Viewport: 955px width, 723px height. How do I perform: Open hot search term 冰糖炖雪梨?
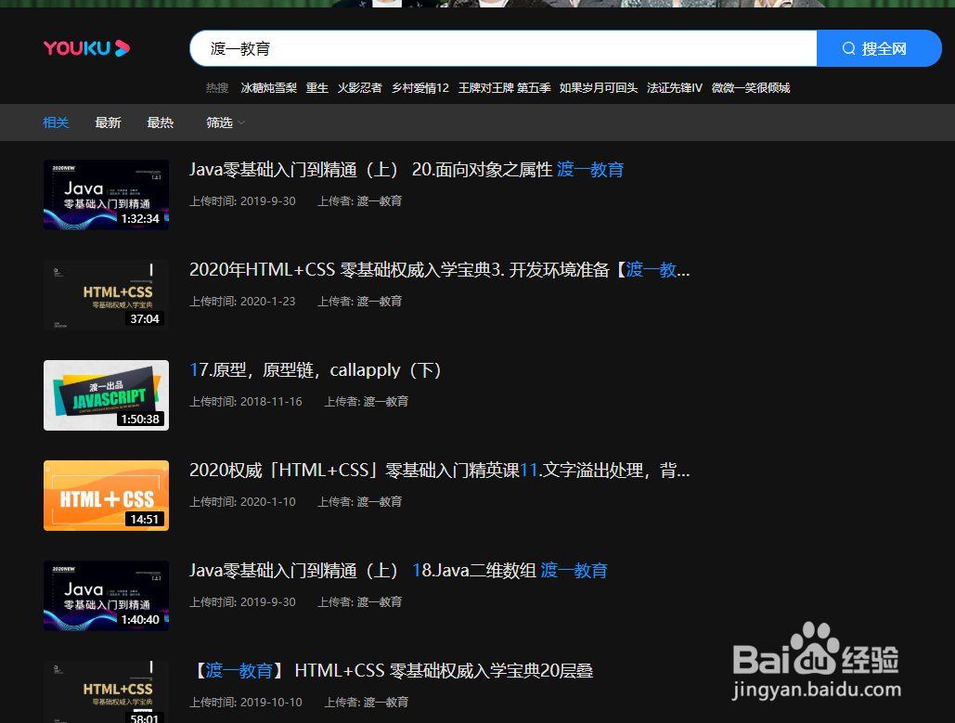(x=268, y=88)
